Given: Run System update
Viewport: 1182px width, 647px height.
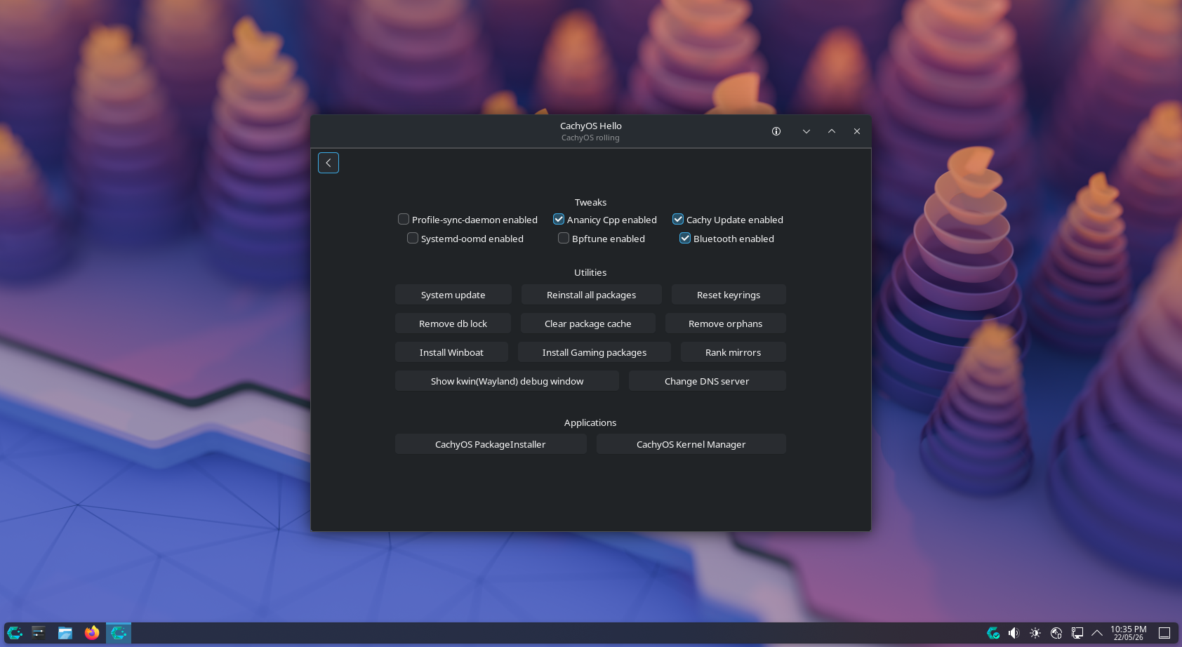Looking at the screenshot, I should tap(453, 295).
